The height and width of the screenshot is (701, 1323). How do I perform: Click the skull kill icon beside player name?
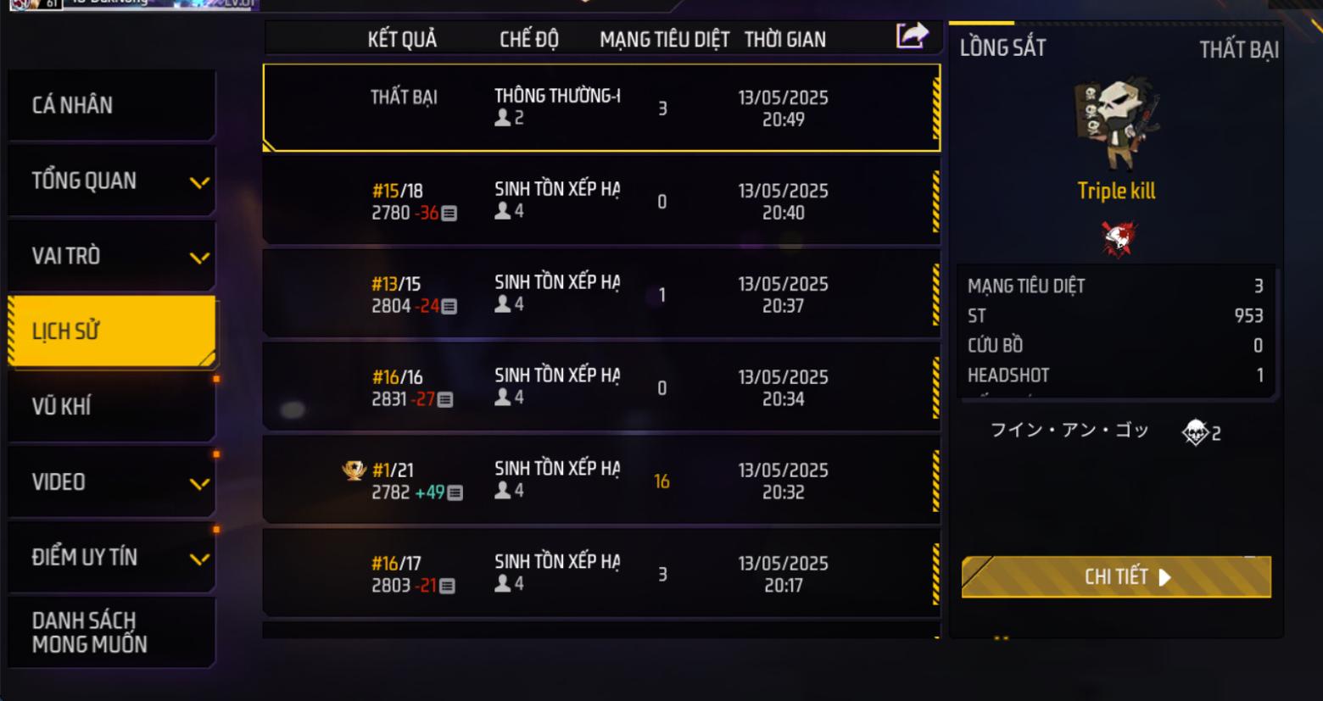pos(1195,432)
